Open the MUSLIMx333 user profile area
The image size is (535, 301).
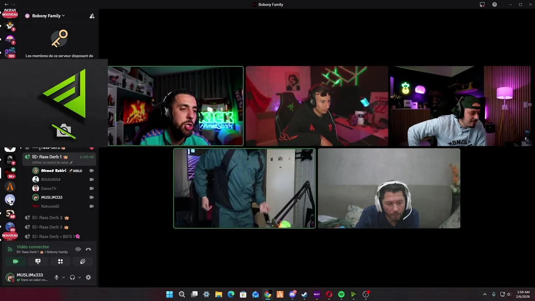(x=28, y=277)
